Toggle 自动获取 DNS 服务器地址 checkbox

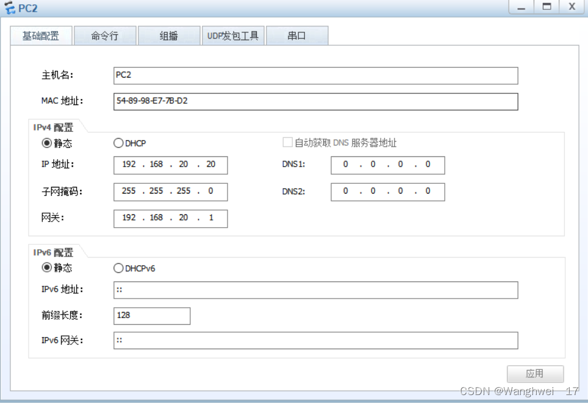tap(288, 143)
